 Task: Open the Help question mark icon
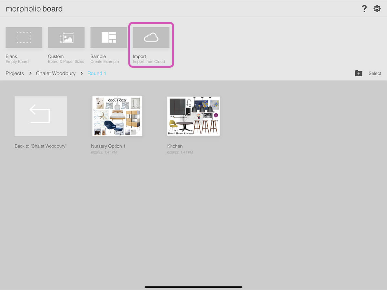(364, 9)
